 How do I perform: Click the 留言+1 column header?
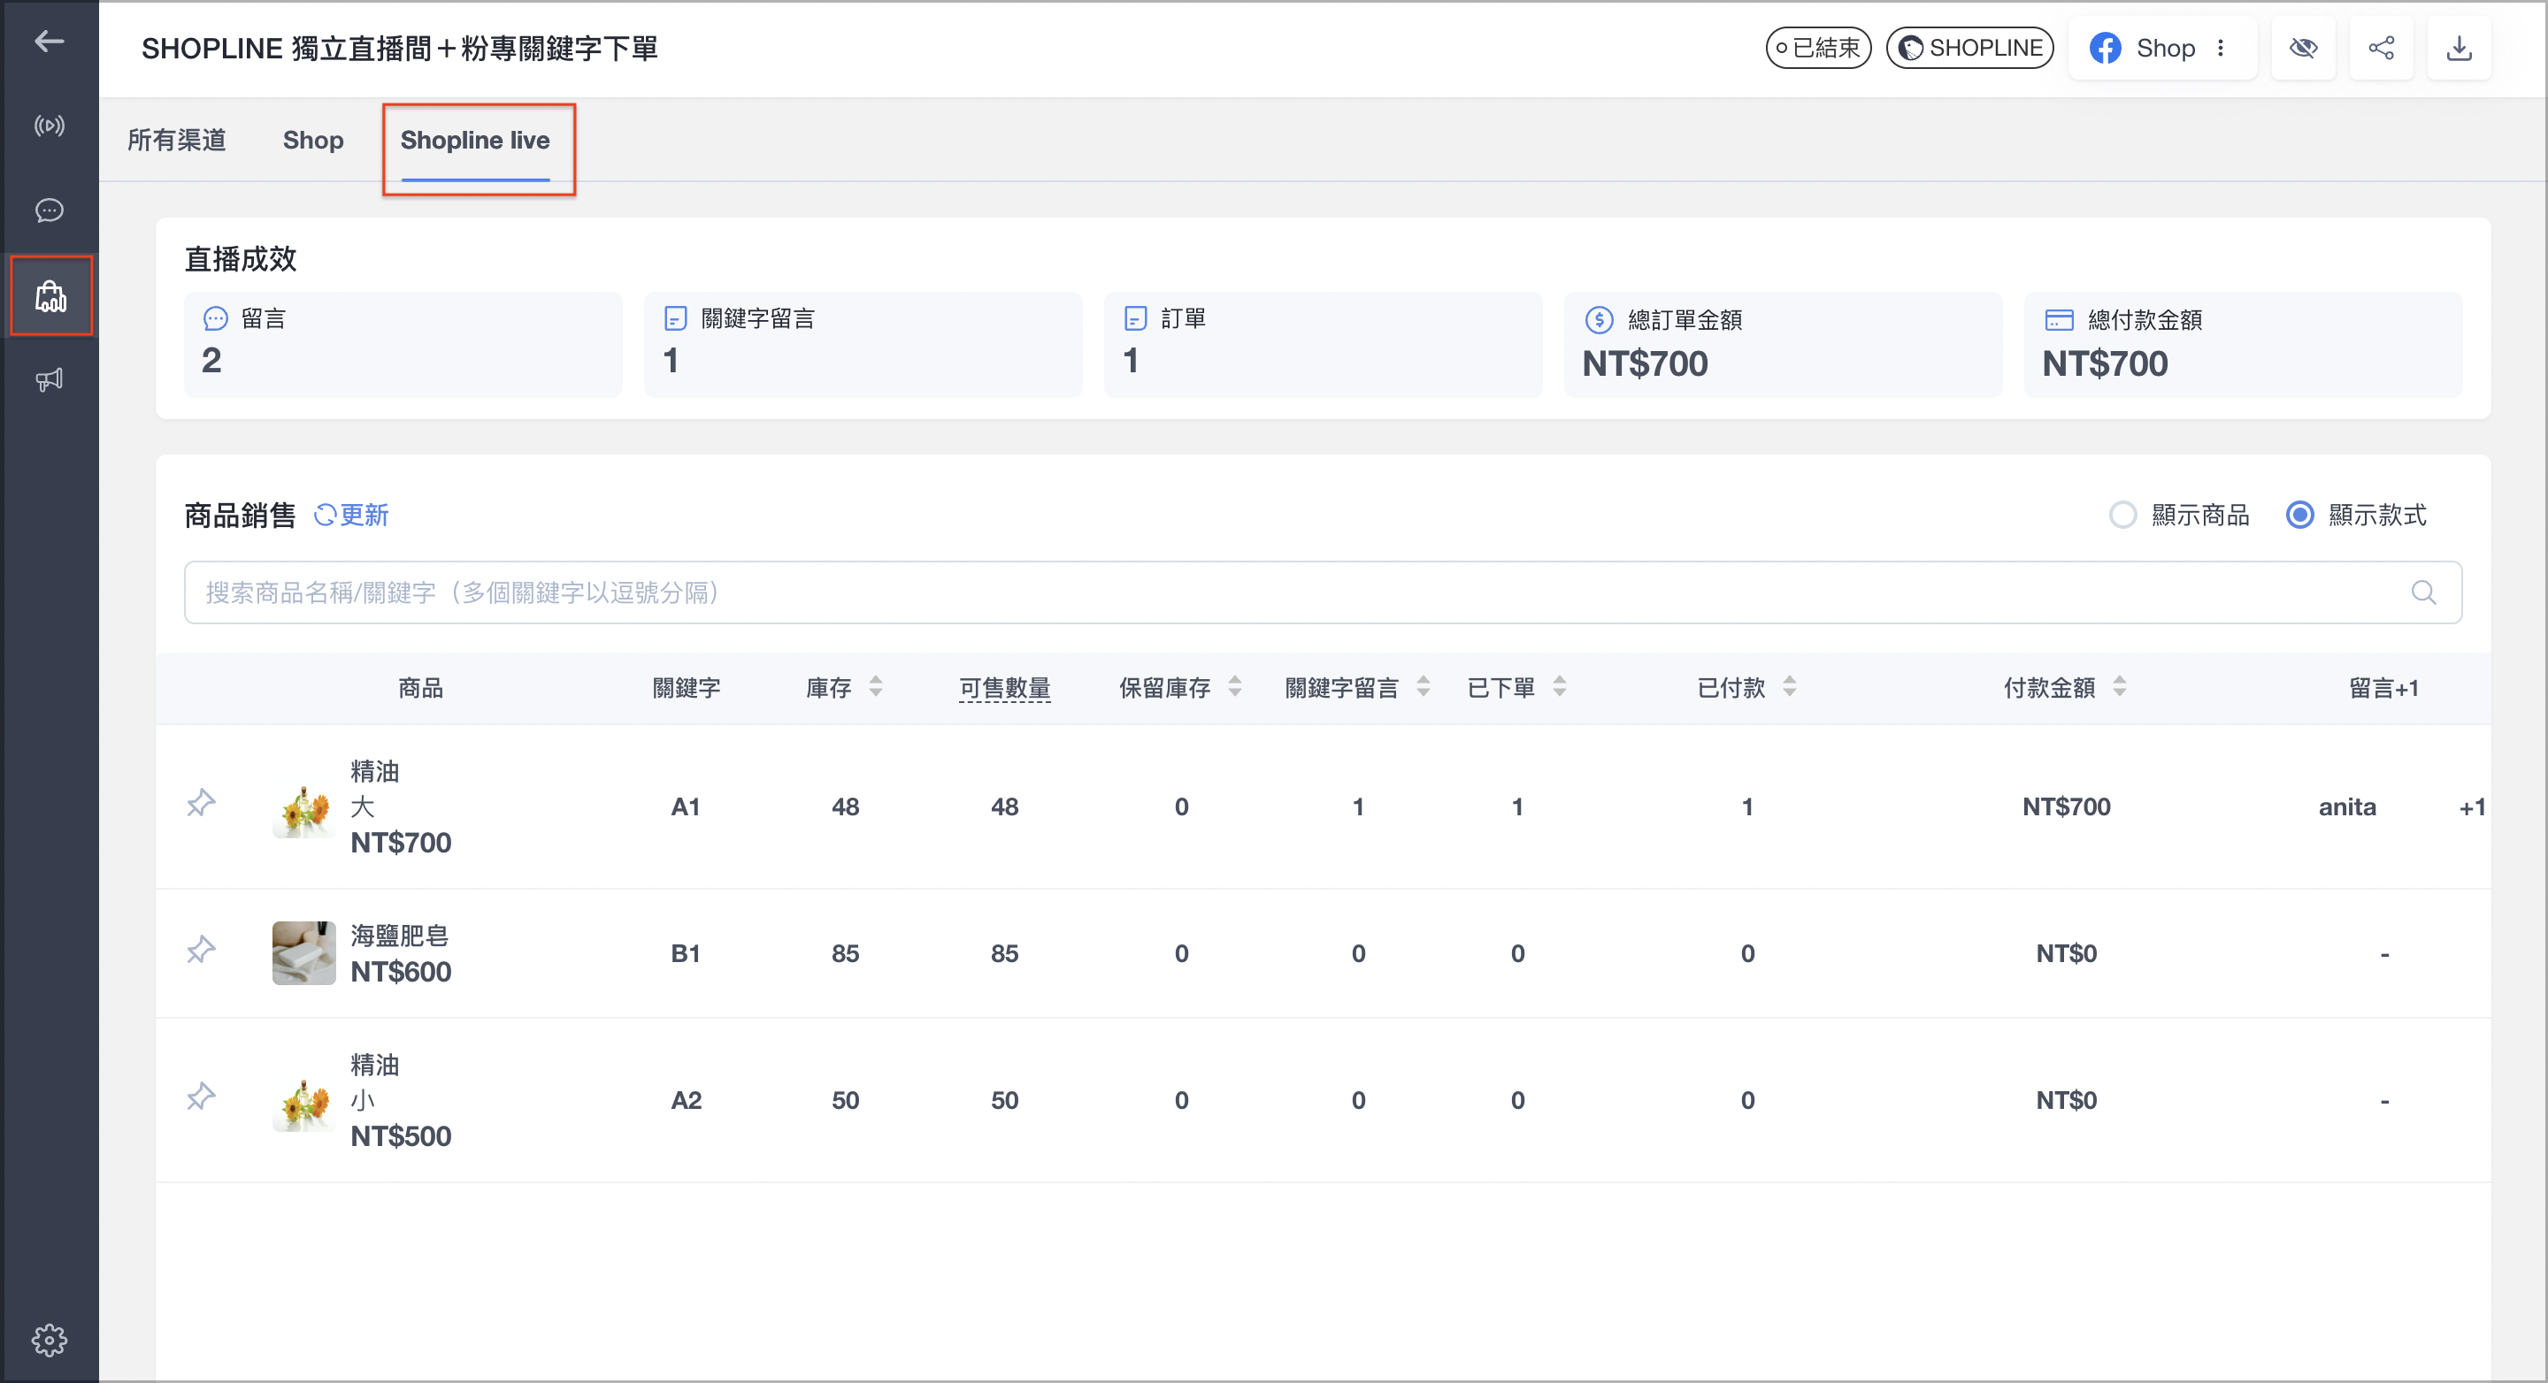point(2383,688)
